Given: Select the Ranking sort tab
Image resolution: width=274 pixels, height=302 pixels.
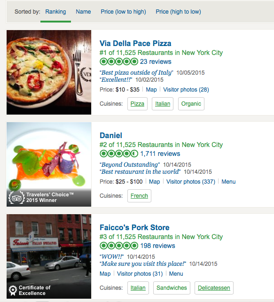Looking at the screenshot, I should pos(55,12).
